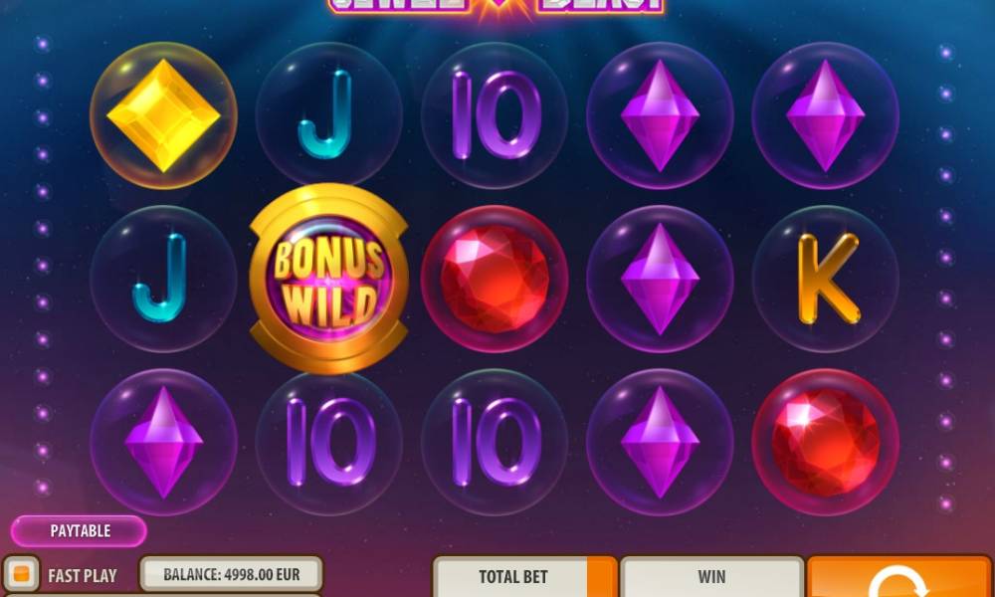Click the teal J in middle row
The width and height of the screenshot is (995, 597).
point(164,279)
